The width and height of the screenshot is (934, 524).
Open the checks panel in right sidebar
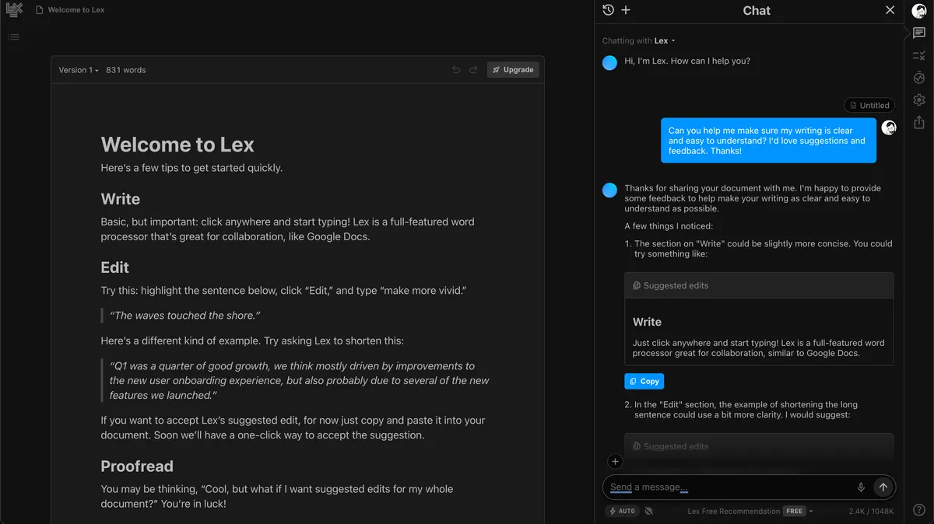click(918, 55)
